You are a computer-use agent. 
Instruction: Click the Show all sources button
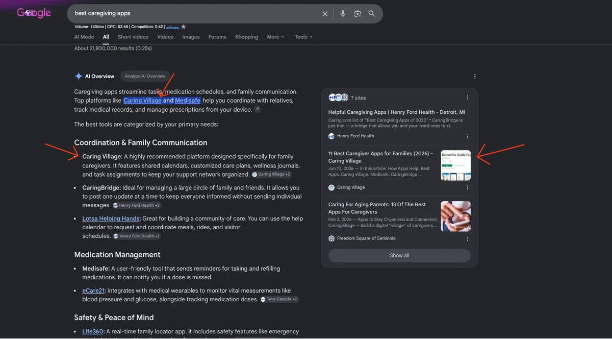coord(399,256)
